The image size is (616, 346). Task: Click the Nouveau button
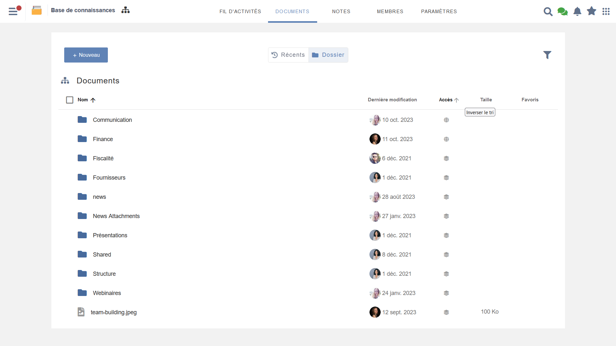[x=86, y=55]
